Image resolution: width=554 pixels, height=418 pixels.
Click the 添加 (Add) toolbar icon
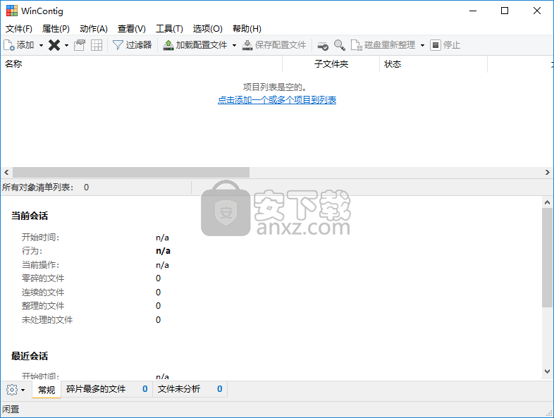[9, 45]
